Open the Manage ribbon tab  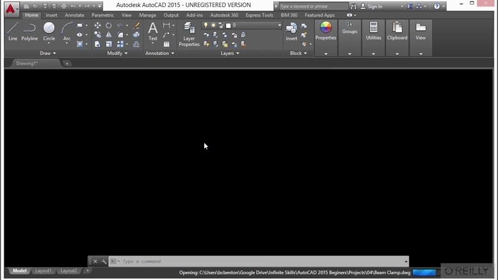click(147, 15)
